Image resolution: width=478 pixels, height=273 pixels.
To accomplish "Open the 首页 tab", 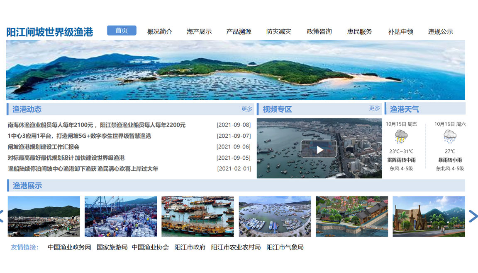I will click(121, 31).
